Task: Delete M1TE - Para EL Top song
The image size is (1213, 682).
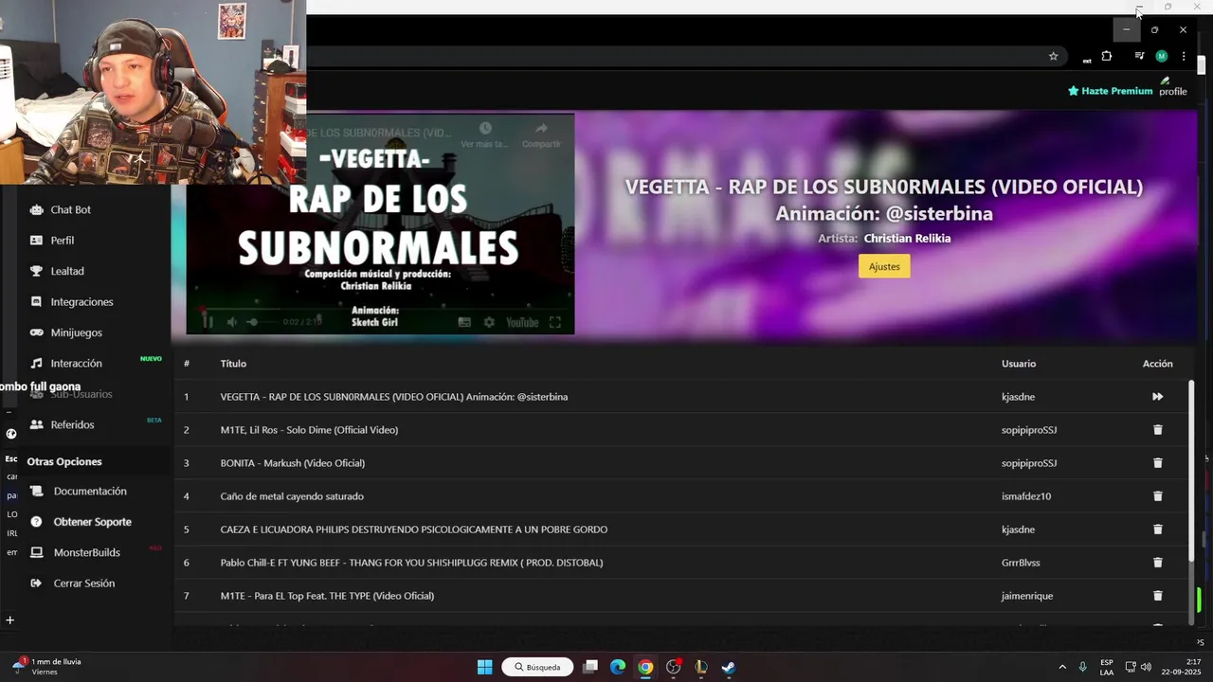Action: point(1157,596)
